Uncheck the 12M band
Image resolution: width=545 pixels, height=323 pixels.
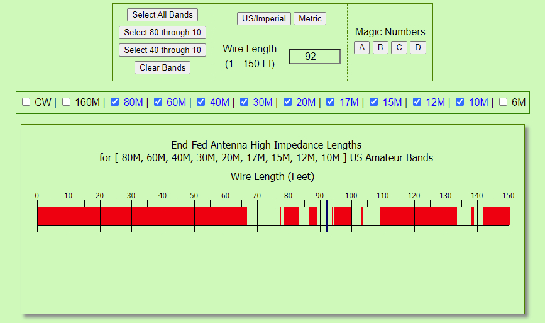click(417, 101)
